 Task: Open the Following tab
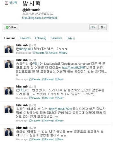(41, 38)
